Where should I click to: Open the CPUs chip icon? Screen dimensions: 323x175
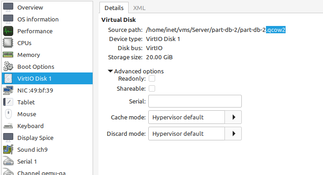tap(8, 43)
